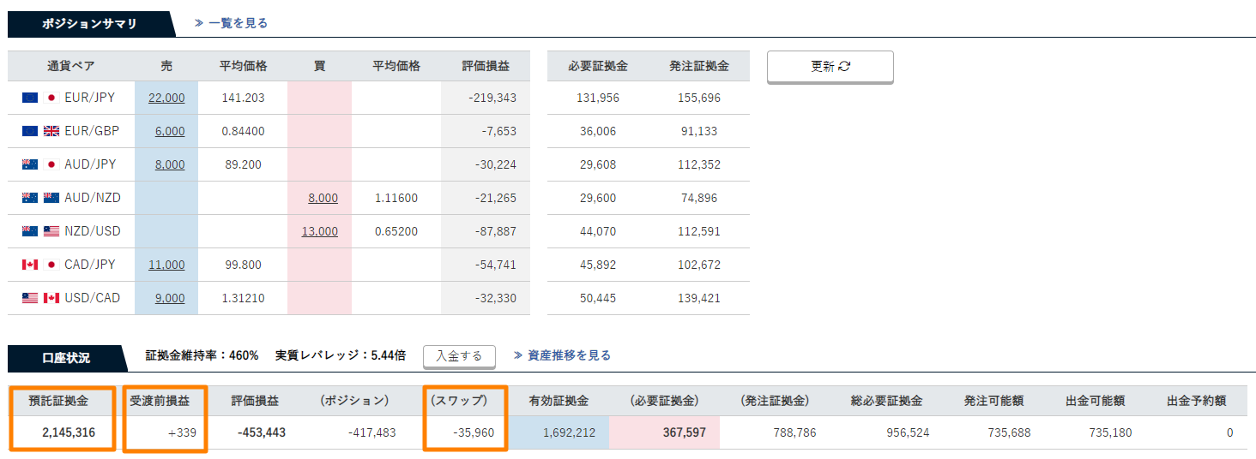Click USD/CAD order margin 139,421
The height and width of the screenshot is (459, 1256).
pos(699,298)
